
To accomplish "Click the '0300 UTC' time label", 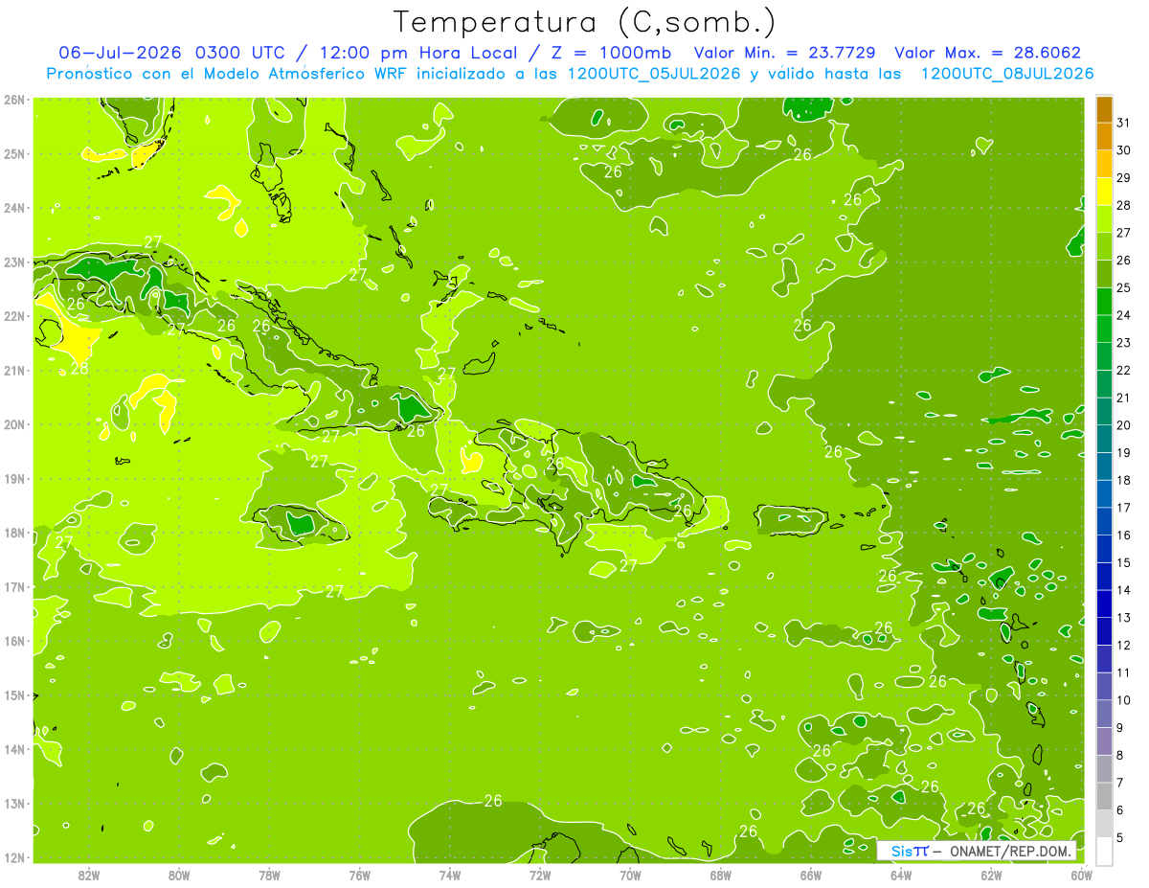I will [239, 53].
